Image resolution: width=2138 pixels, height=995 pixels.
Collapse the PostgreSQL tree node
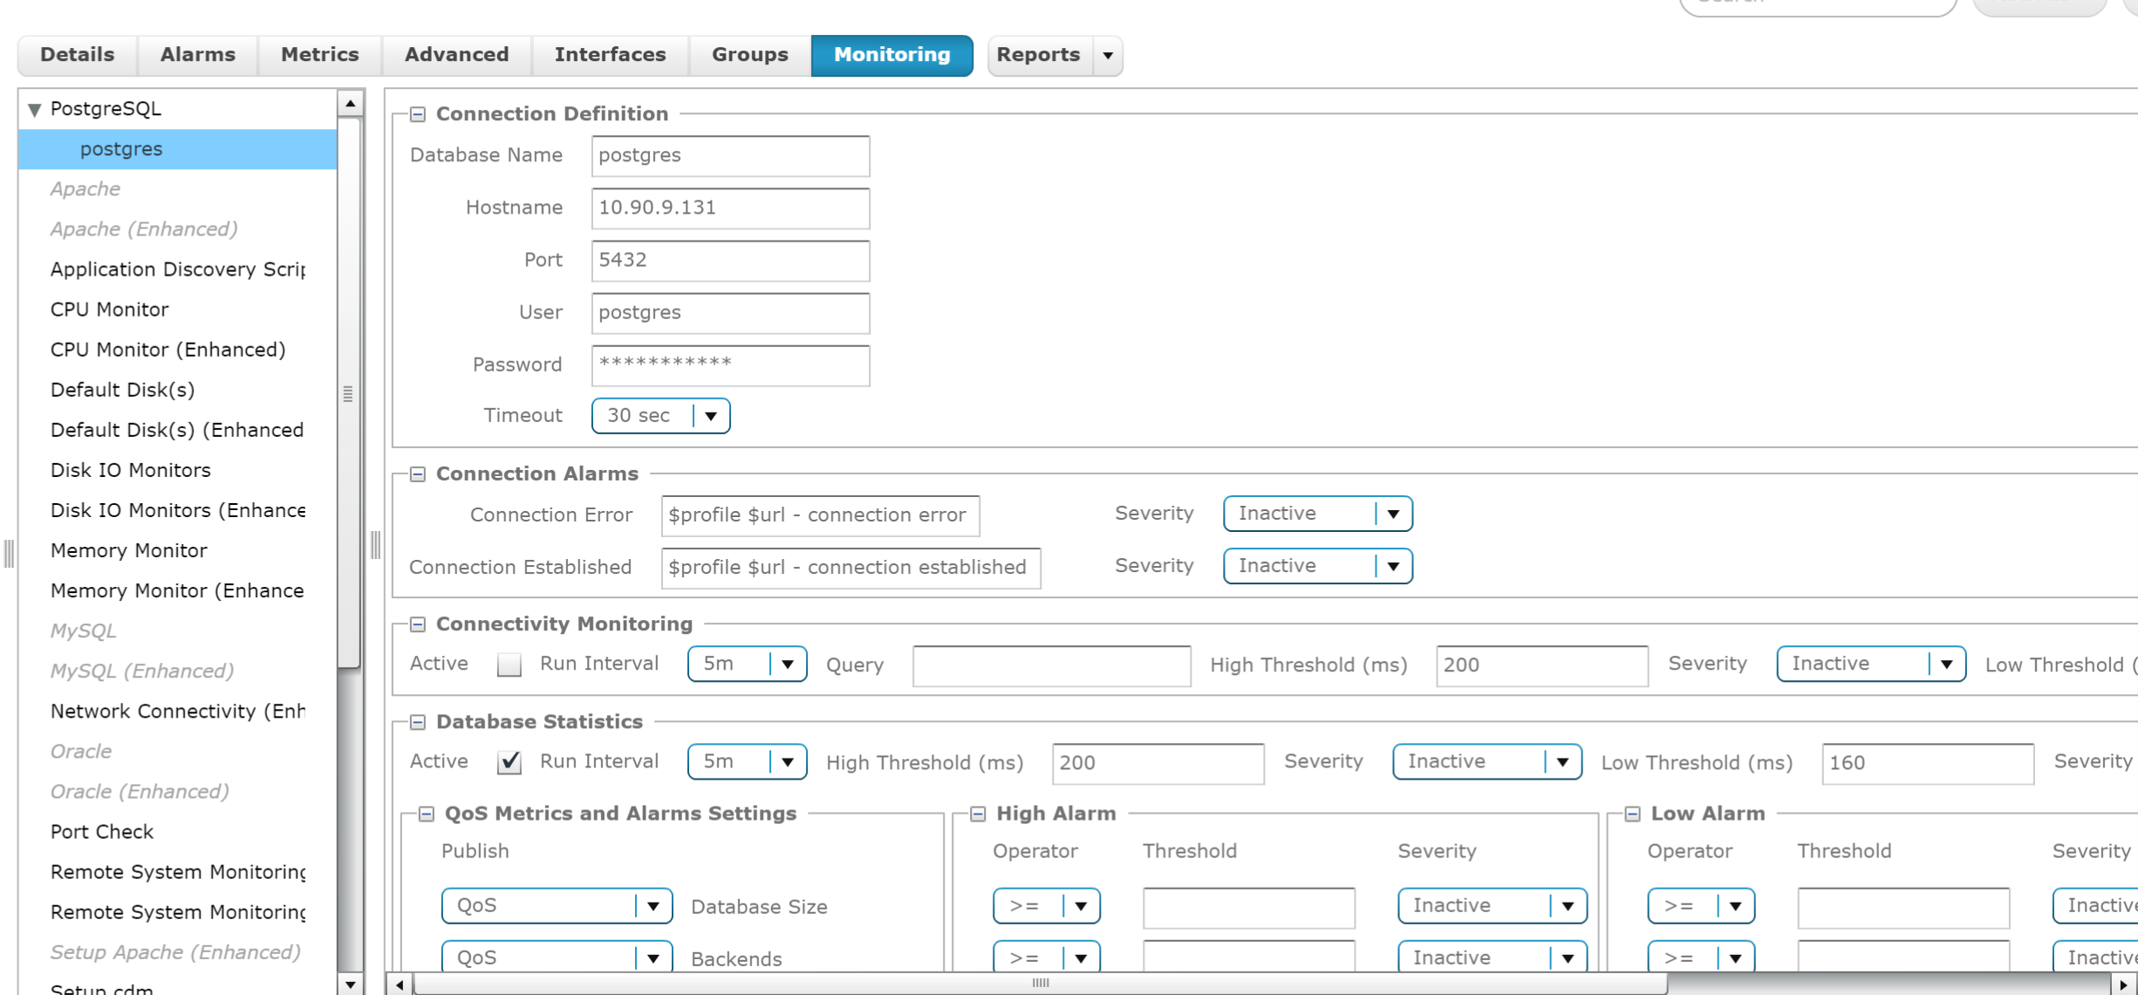pyautogui.click(x=35, y=110)
